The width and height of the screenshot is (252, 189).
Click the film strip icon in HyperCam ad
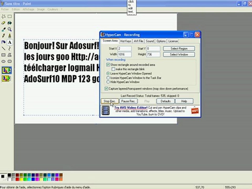coord(106,111)
